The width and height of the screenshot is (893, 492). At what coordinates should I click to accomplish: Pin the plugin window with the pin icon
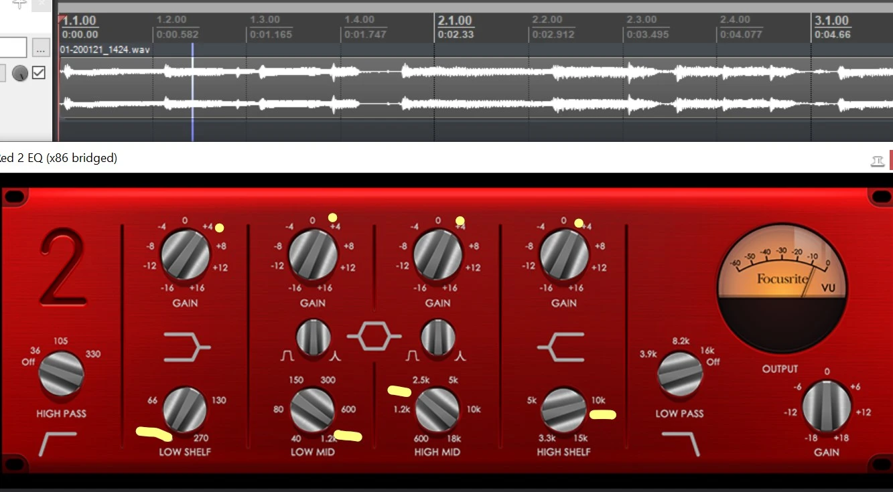(x=876, y=160)
